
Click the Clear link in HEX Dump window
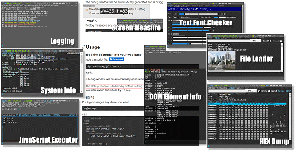288,91
